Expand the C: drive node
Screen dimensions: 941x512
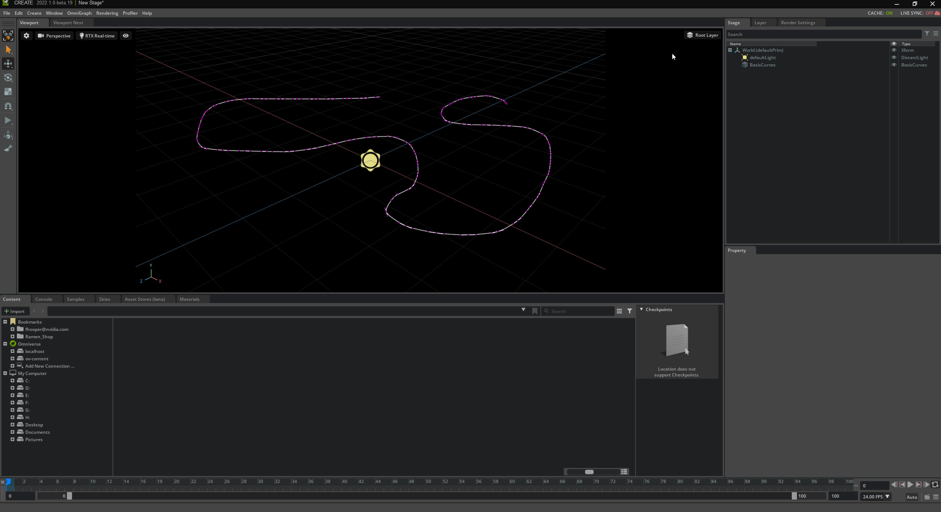[12, 381]
